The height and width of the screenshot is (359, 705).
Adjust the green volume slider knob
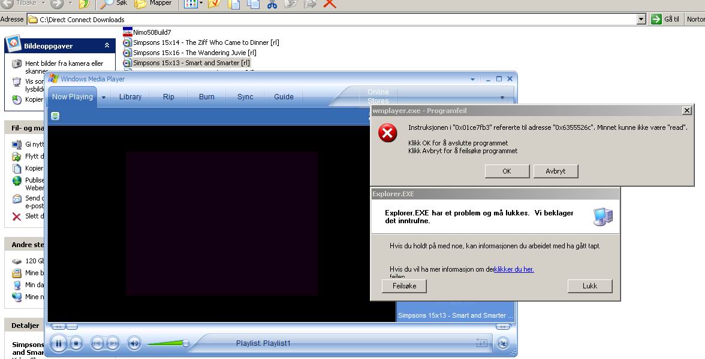click(x=185, y=343)
